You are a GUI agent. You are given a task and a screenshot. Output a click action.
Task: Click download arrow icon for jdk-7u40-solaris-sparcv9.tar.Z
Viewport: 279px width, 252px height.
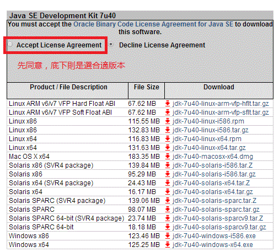[x=168, y=218]
